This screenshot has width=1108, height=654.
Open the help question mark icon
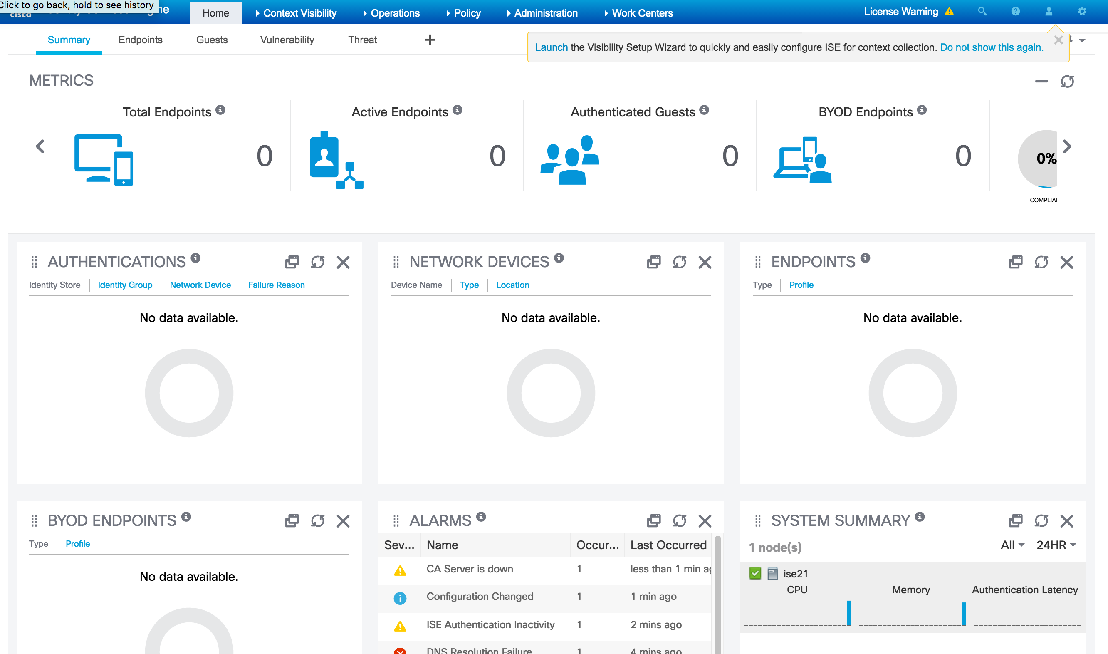tap(1016, 12)
